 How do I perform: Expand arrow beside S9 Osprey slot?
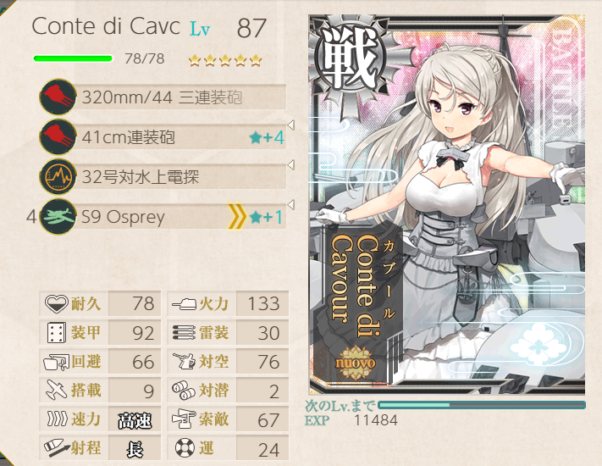291,204
